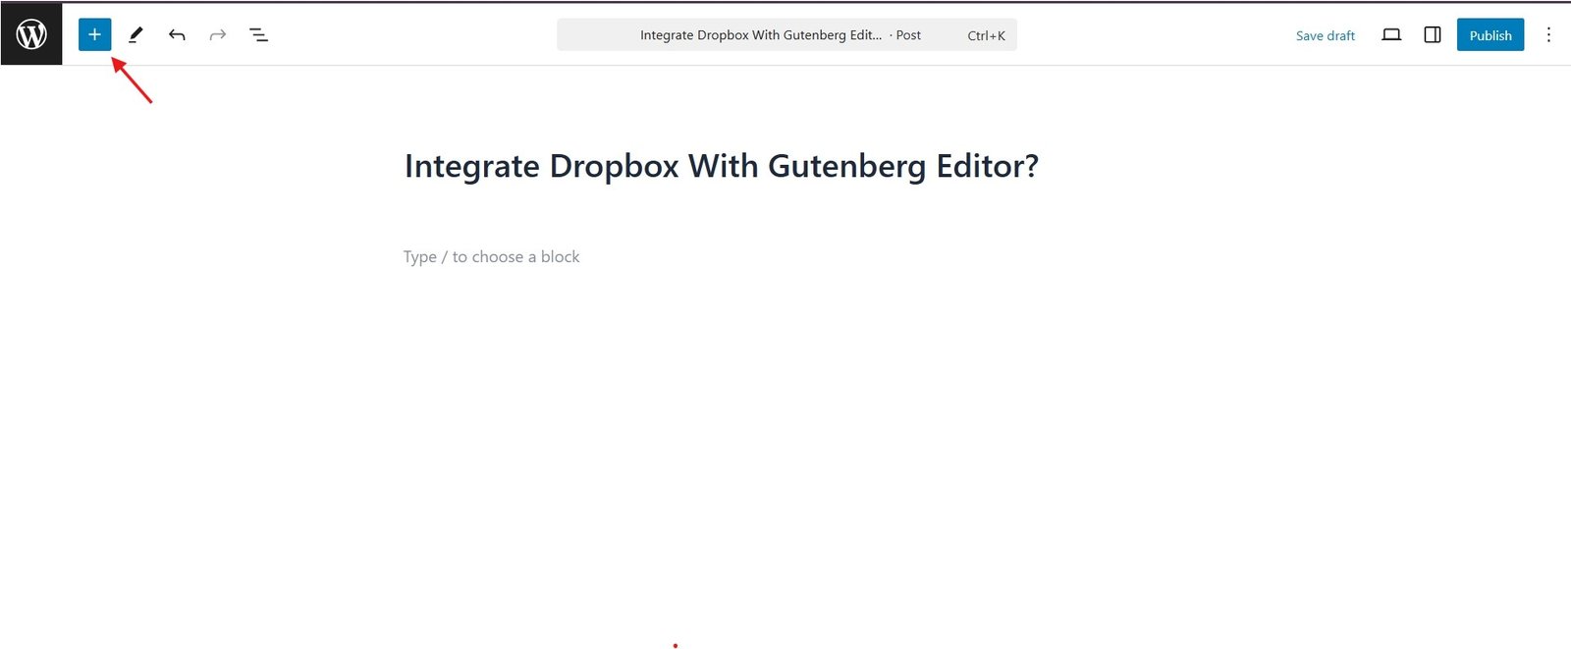Image resolution: width=1571 pixels, height=649 pixels.
Task: Click the post title heading to edit
Action: (722, 167)
